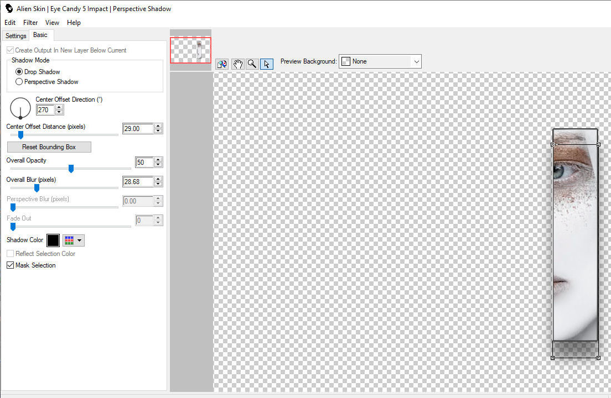The width and height of the screenshot is (611, 398).
Task: Click the Overall Blur value field
Action: (138, 182)
